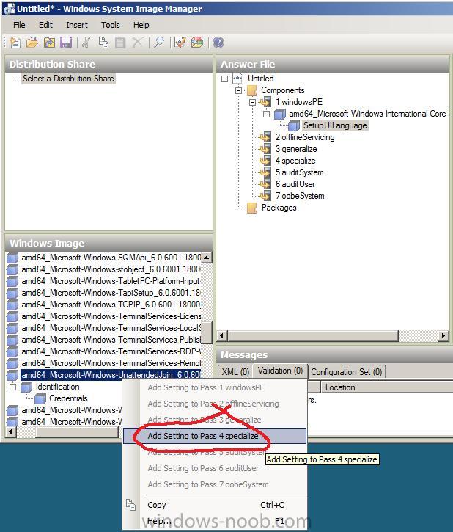Switch to the Validation (0) tab
The width and height of the screenshot is (453, 532).
pyautogui.click(x=280, y=371)
